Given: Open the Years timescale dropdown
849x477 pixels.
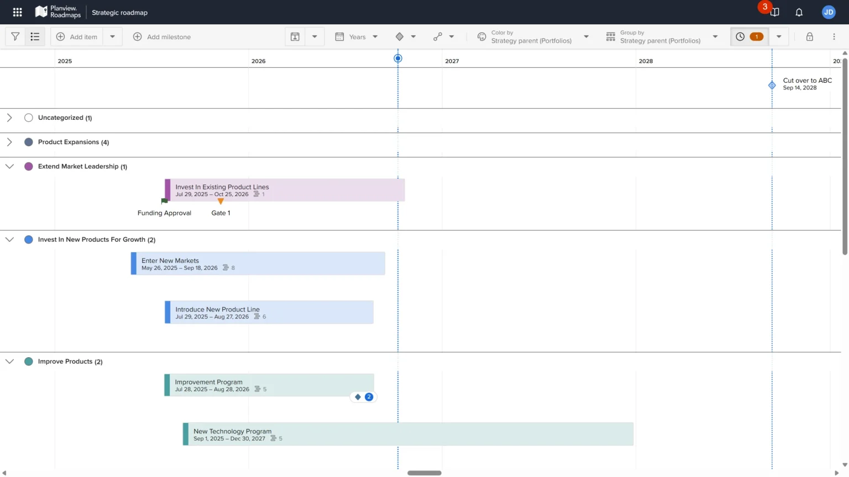Looking at the screenshot, I should (x=357, y=36).
